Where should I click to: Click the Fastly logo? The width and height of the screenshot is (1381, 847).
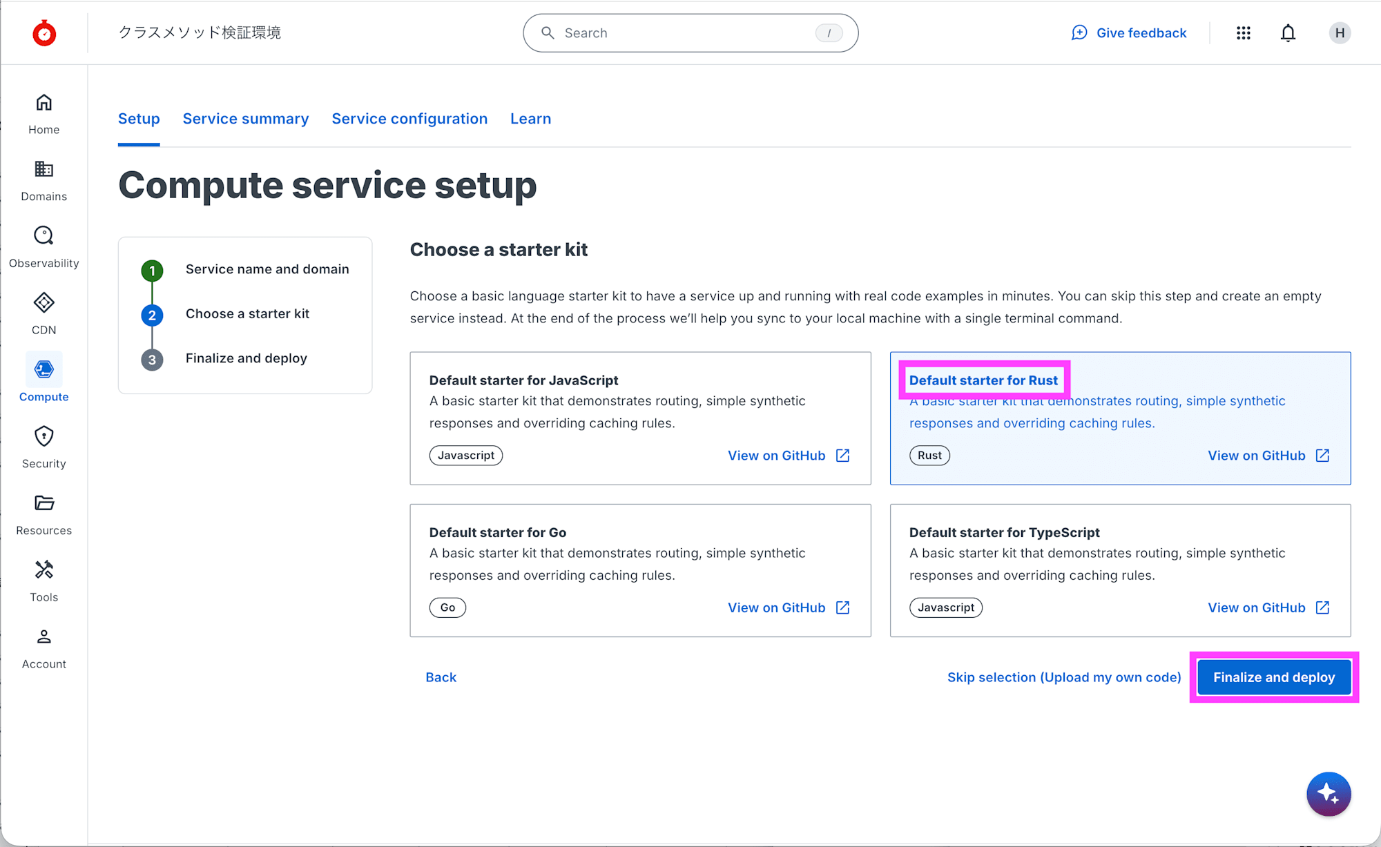click(44, 33)
